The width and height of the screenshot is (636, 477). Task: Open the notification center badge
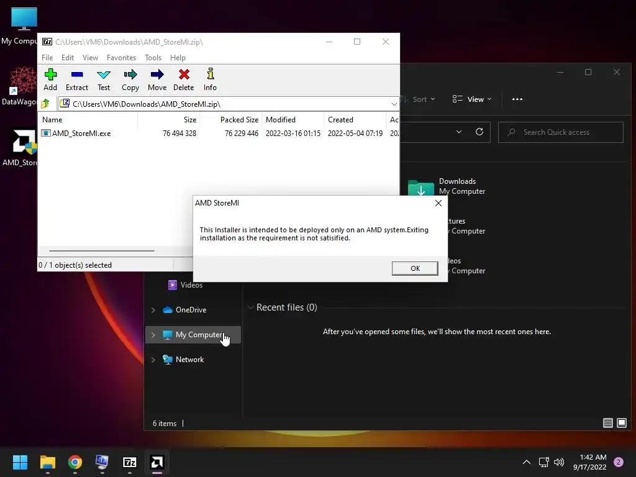click(x=619, y=462)
